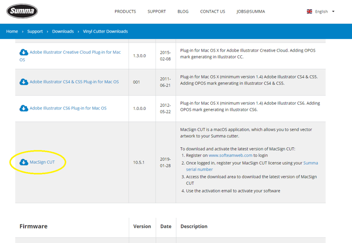Viewport: 352px width, 243px height.
Task: Open the PRODUCTS menu
Action: [x=125, y=12]
